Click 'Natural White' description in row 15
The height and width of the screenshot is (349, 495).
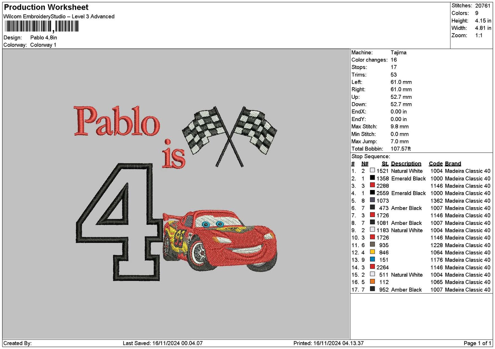(x=407, y=275)
